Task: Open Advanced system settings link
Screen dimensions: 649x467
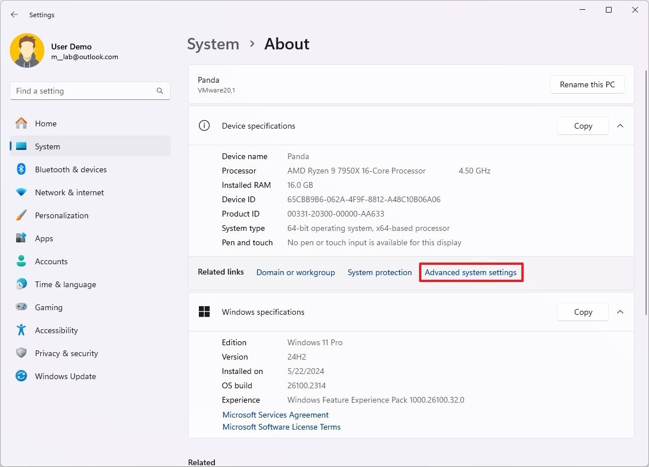Action: coord(471,272)
